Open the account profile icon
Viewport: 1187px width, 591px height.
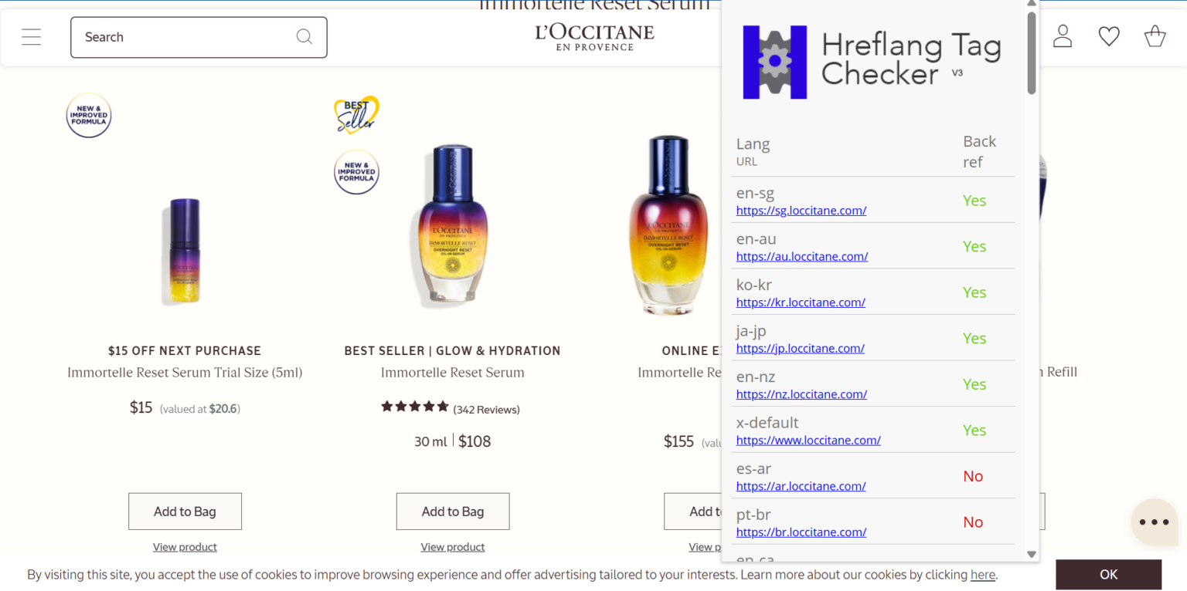(x=1063, y=36)
